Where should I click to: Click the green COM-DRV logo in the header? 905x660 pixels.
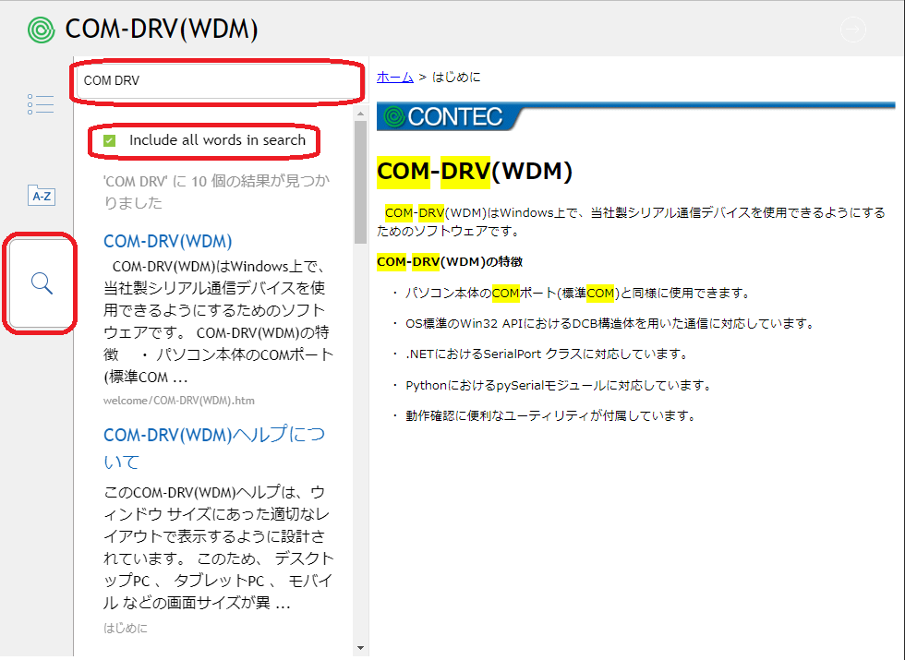click(41, 30)
